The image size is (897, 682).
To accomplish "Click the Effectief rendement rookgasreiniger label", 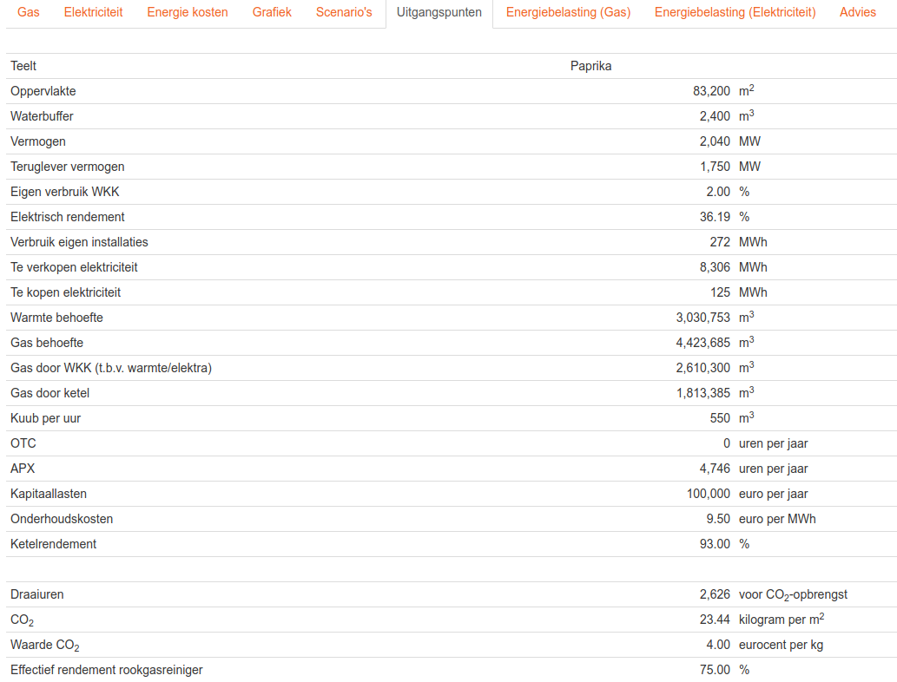I will [106, 670].
